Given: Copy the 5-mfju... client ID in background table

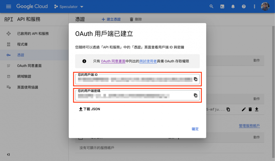Looking at the screenshot, I should 228,109.
